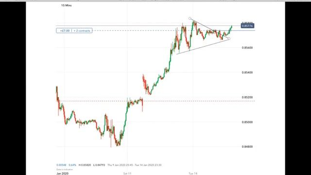The width and height of the screenshot is (311, 175).
Task: Click the Jan 2020 time axis label
Action: pyautogui.click(x=62, y=174)
